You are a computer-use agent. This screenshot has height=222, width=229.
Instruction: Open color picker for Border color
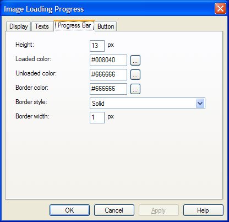(135, 89)
